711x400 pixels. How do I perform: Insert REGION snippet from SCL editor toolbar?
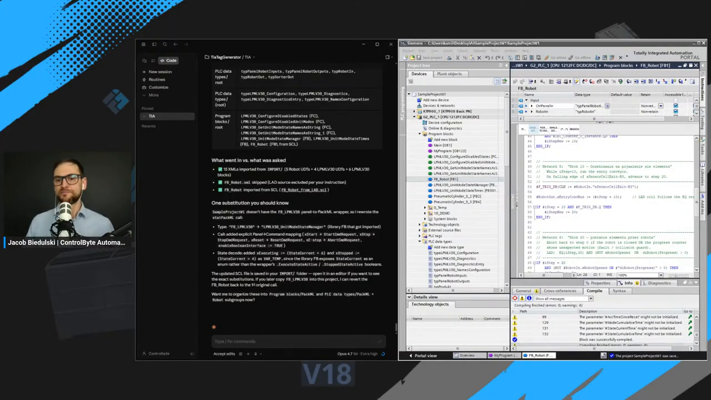pyautogui.click(x=574, y=128)
